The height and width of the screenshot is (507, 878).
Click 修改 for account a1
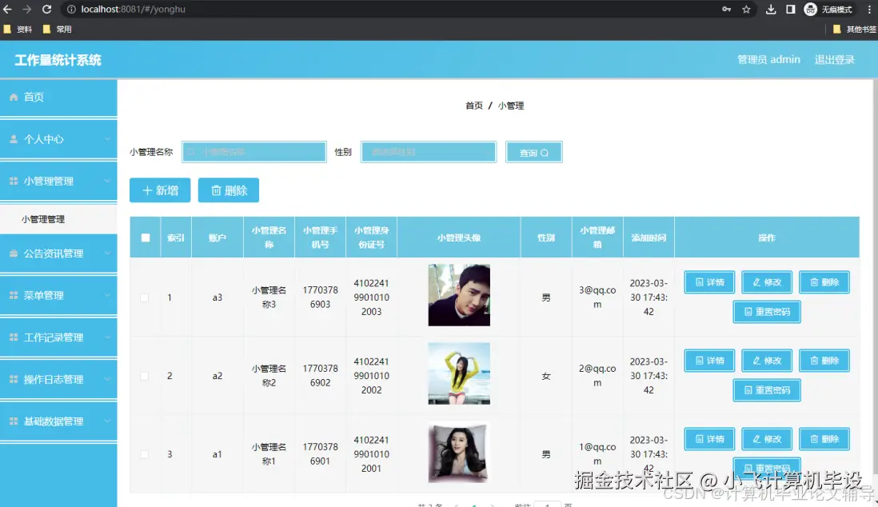[767, 439]
